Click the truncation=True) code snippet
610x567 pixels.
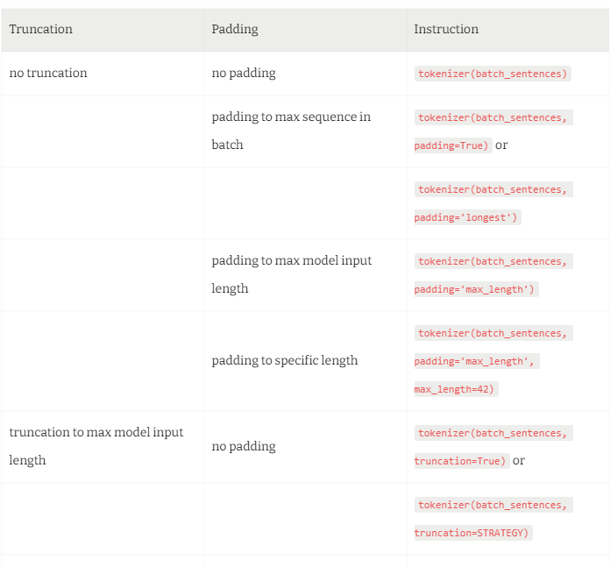click(461, 461)
